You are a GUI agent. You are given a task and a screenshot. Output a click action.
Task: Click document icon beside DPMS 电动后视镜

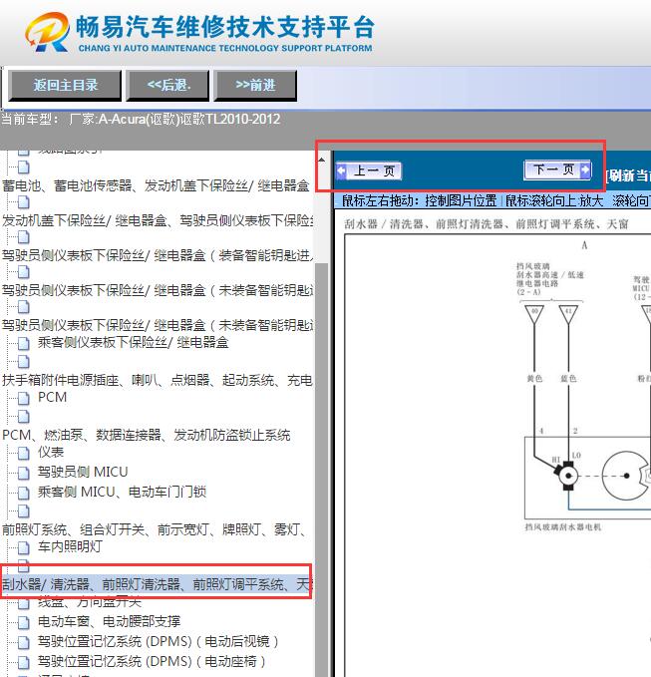(23, 642)
